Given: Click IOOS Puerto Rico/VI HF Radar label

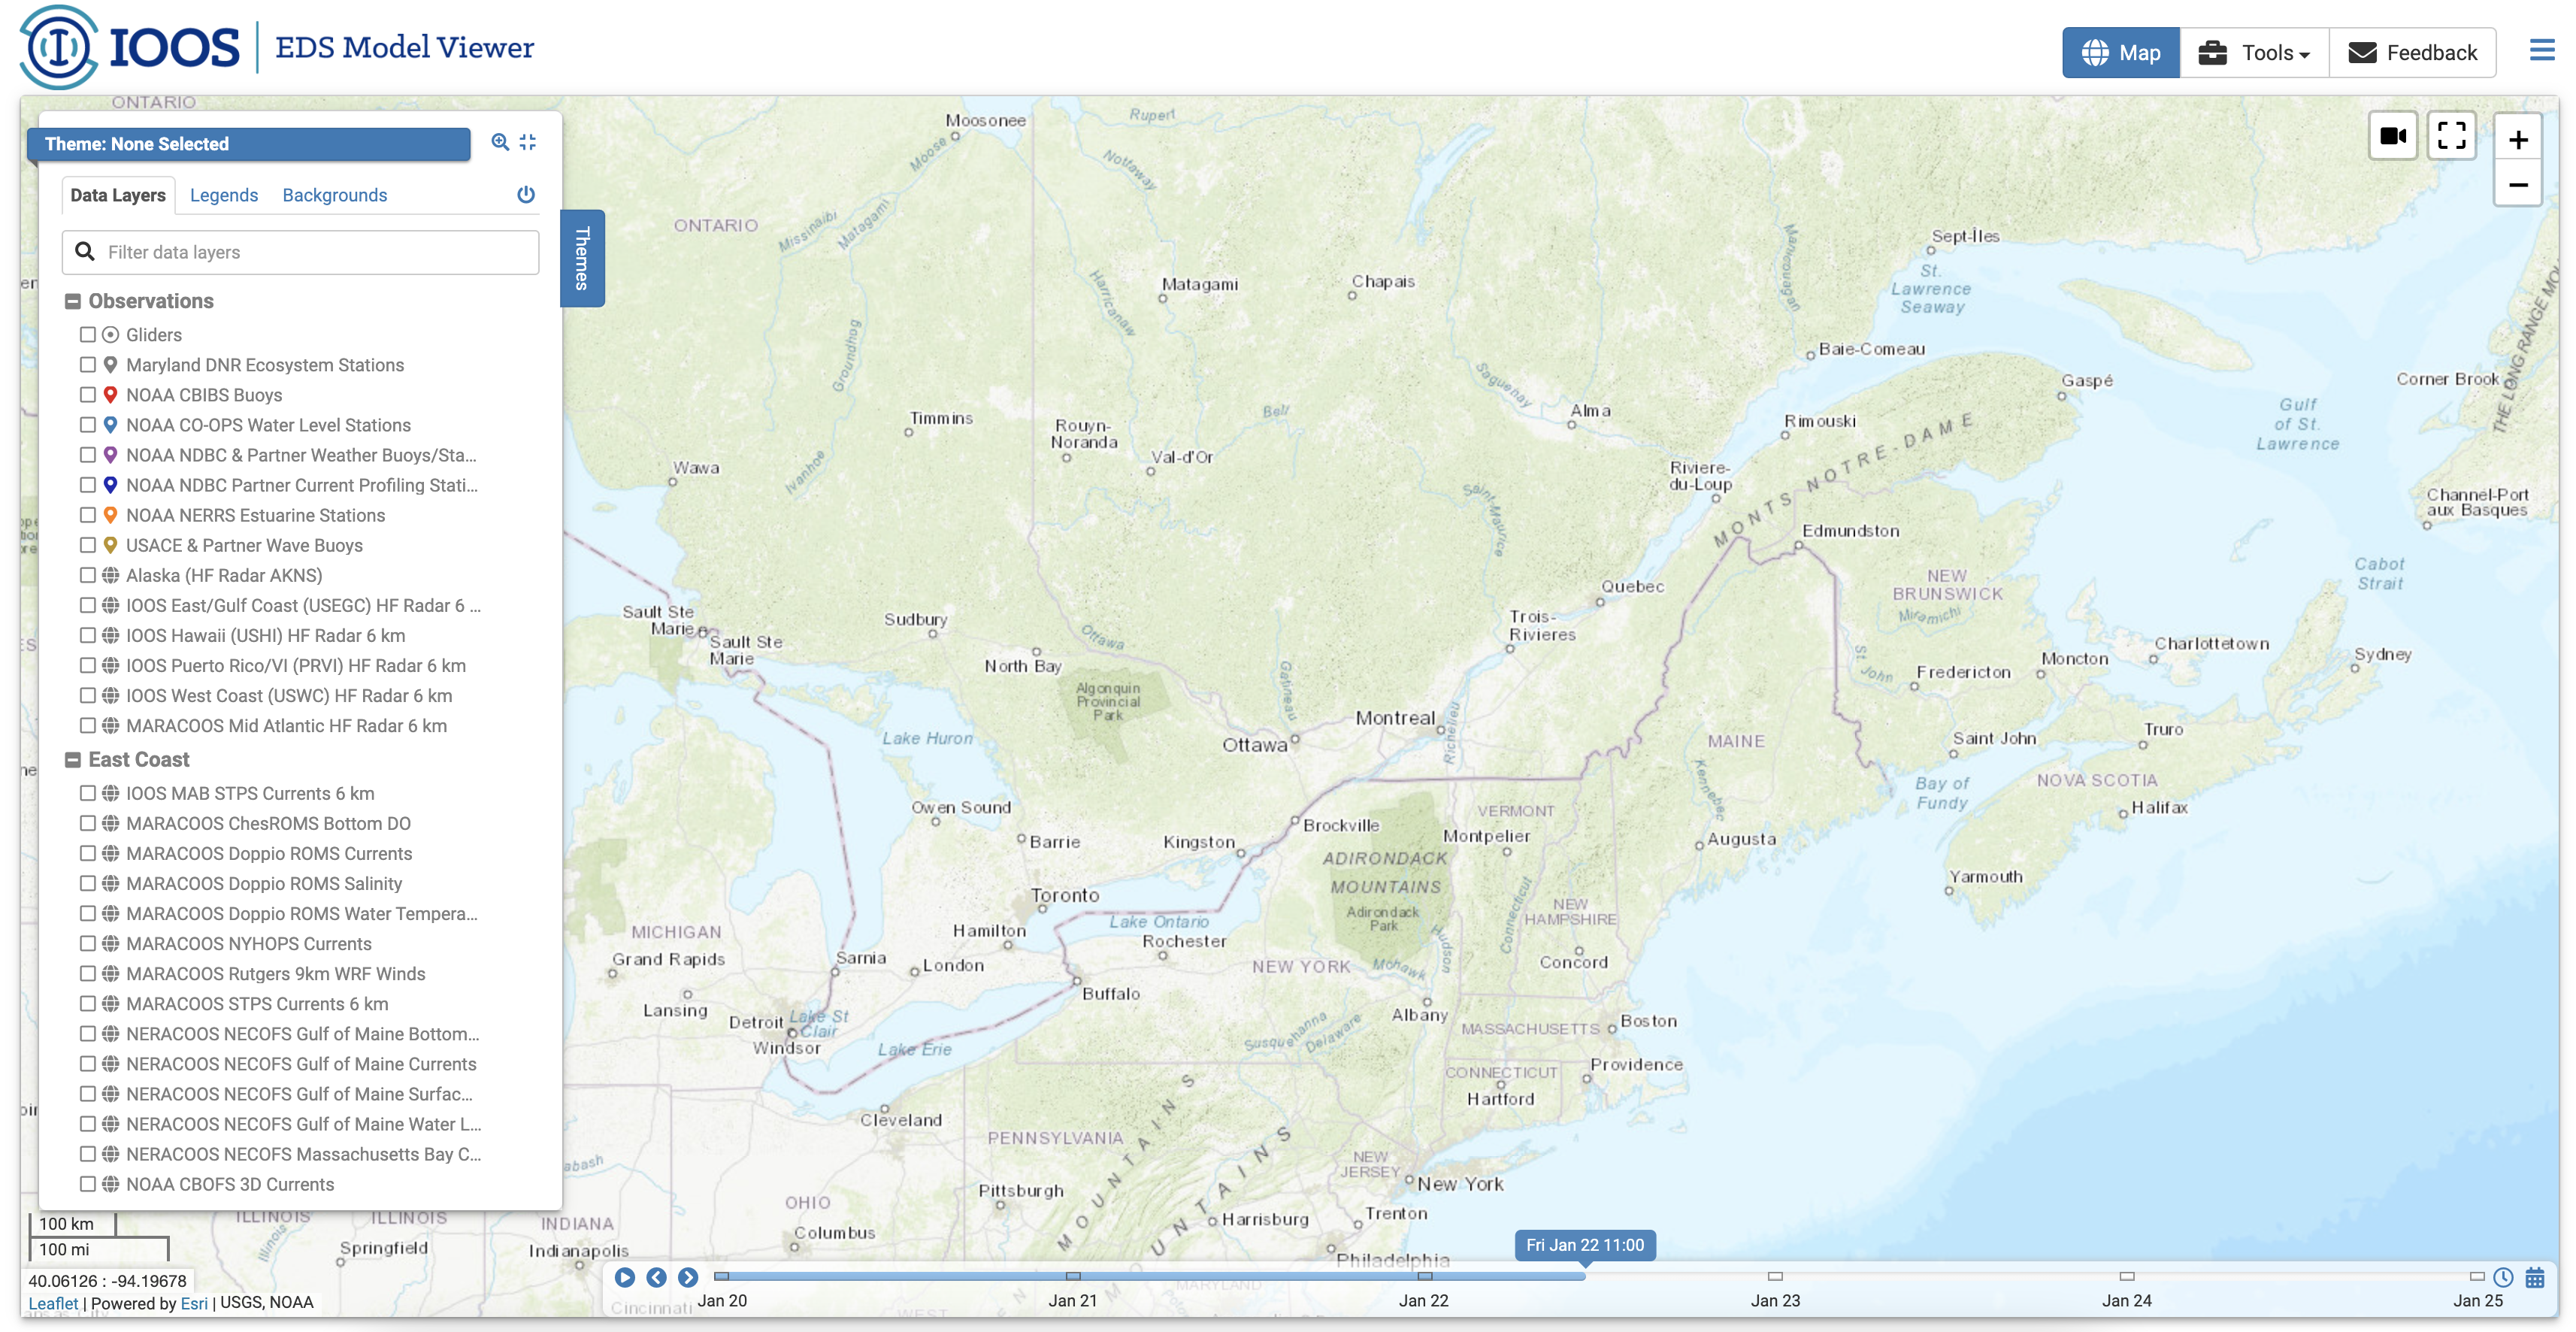Looking at the screenshot, I should 296,666.
